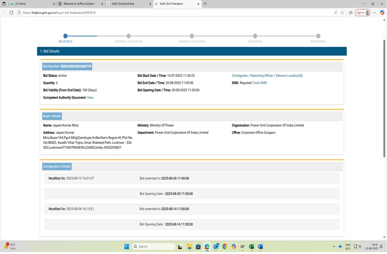Screen dimensions: 387x254
Task: Click the favorites star icon in address bar
Action: [342, 13]
